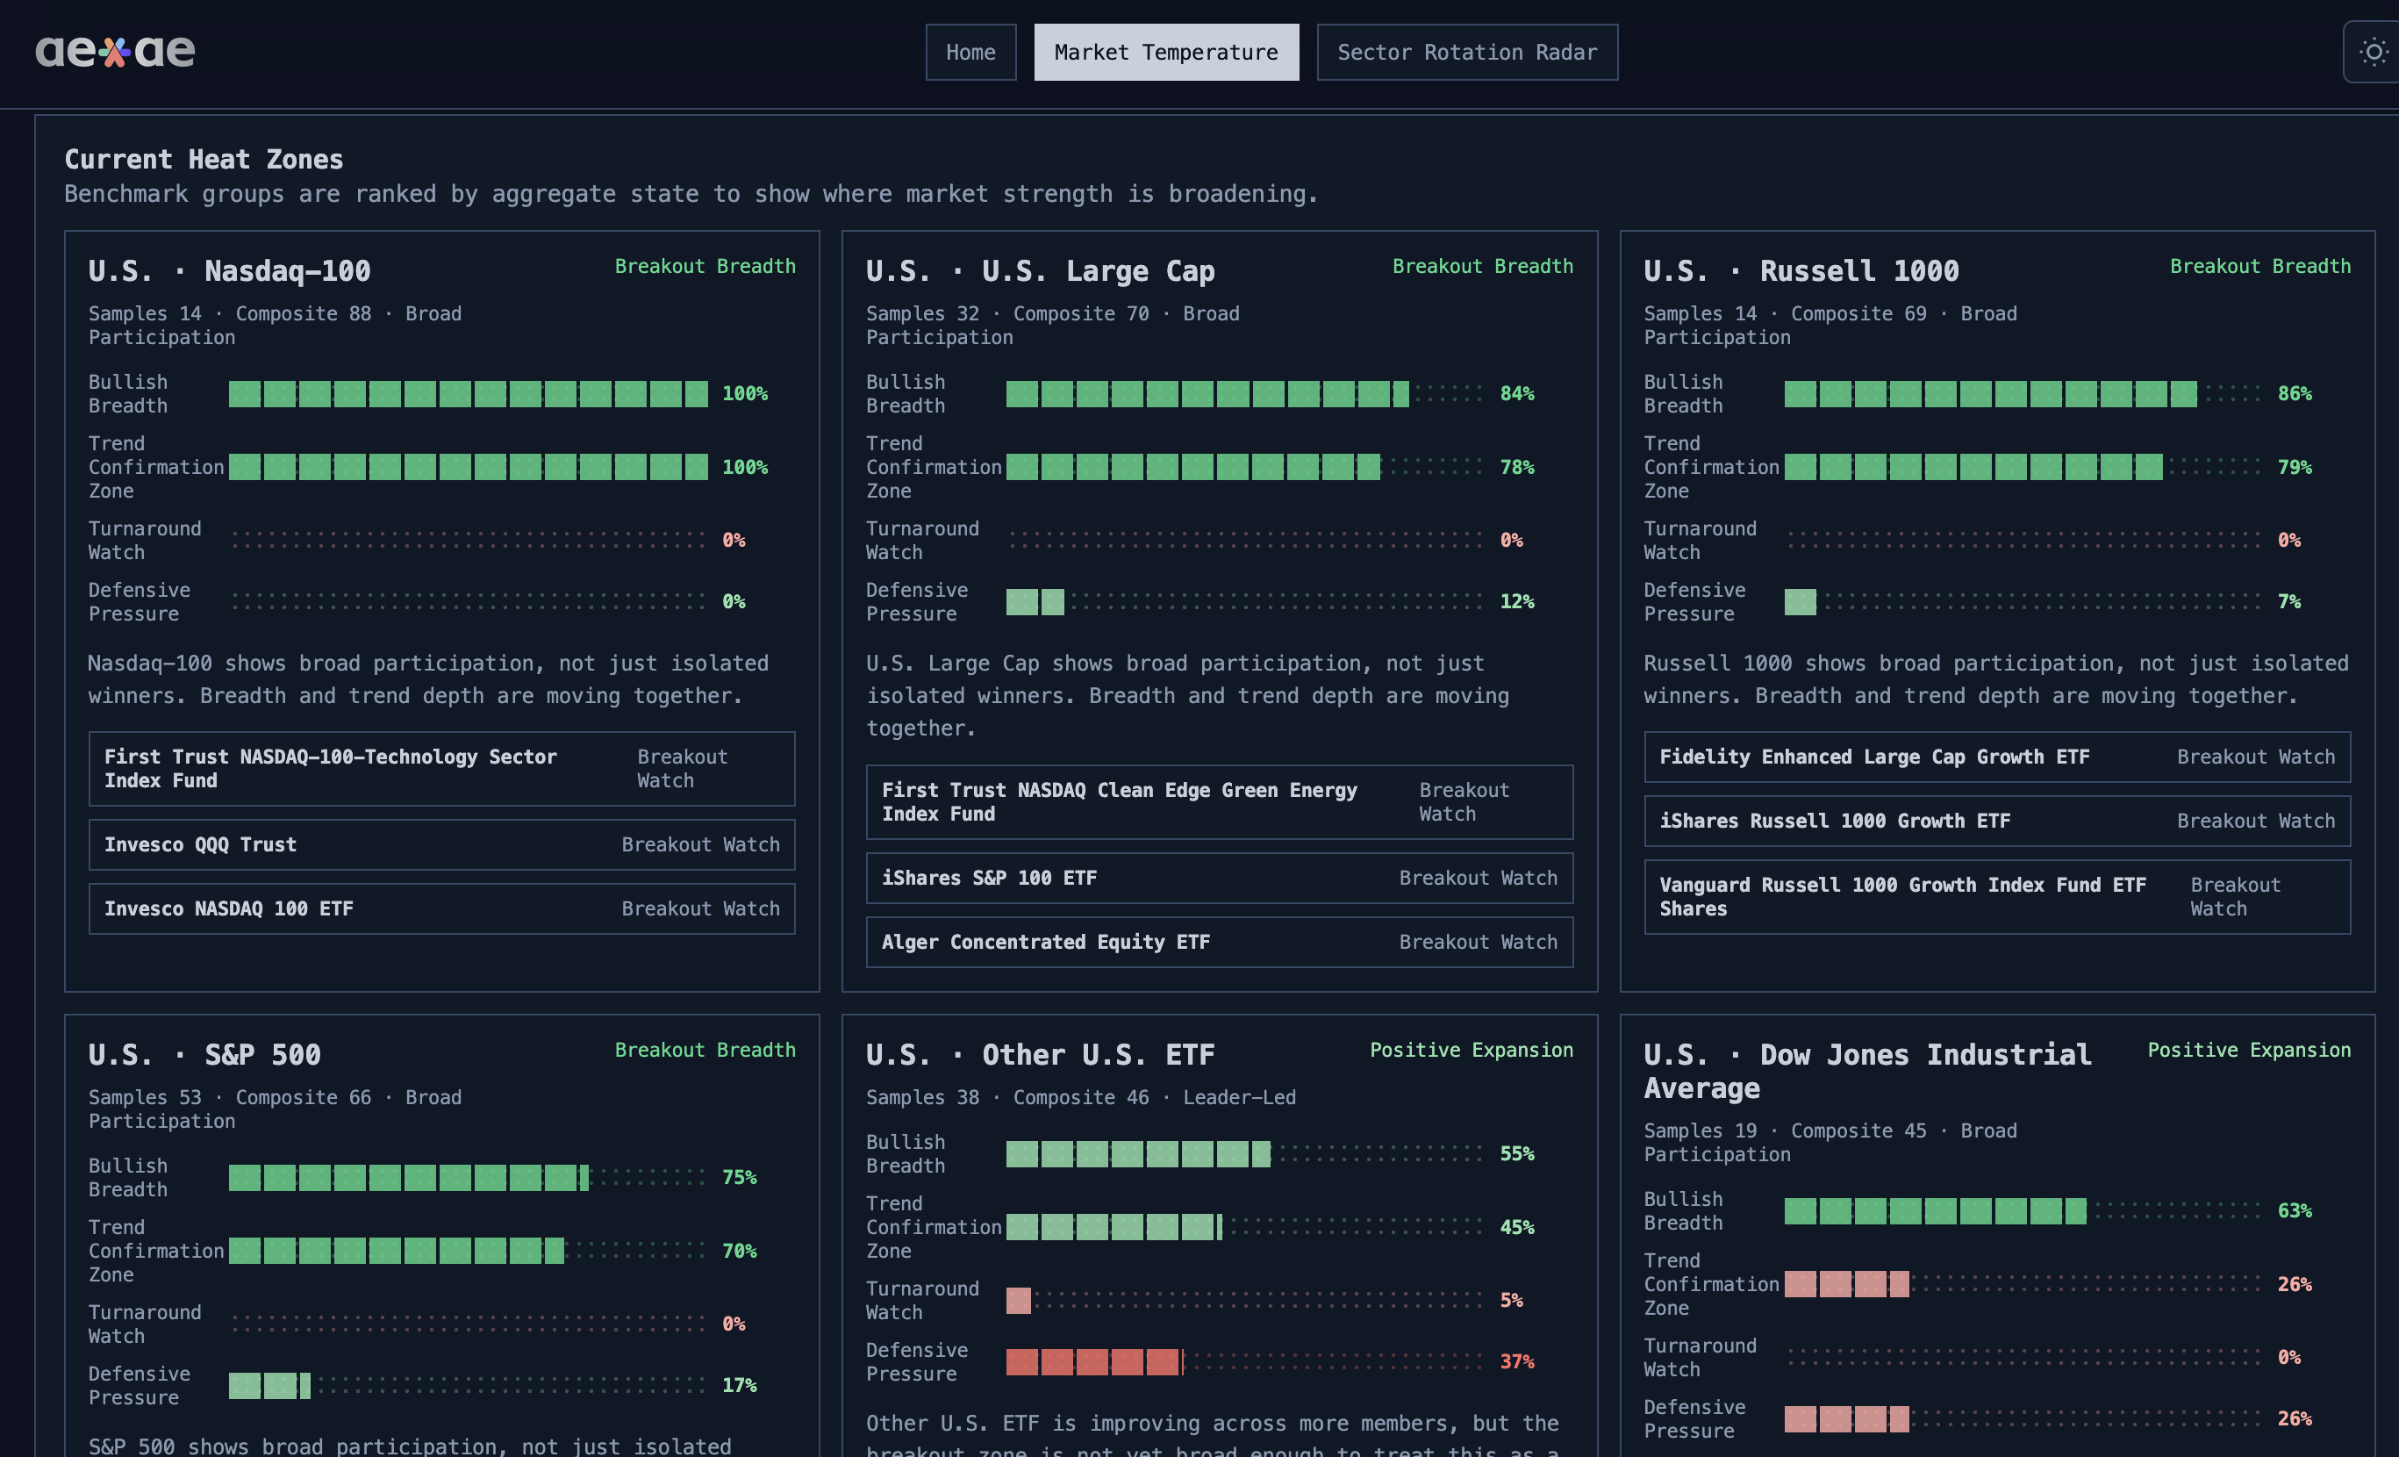
Task: Click Nasdaq-100 Trend Confirmation Zone bar
Action: 469,468
